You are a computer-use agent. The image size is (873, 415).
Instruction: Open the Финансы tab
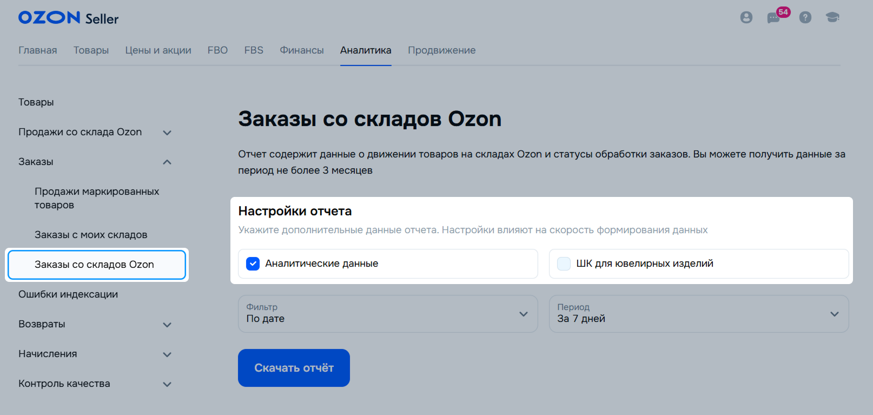[302, 50]
